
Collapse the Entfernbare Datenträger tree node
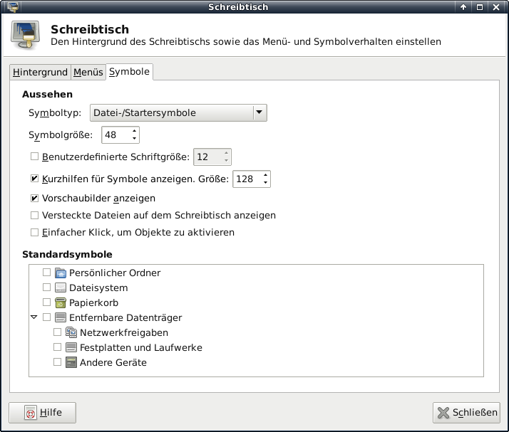(x=34, y=317)
